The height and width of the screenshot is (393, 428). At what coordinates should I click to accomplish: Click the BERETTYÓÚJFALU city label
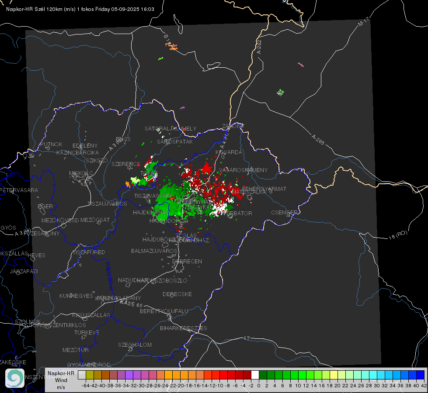(164, 311)
